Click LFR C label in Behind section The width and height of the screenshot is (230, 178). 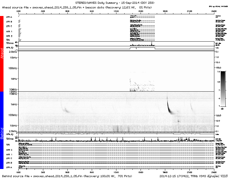coord(9,158)
